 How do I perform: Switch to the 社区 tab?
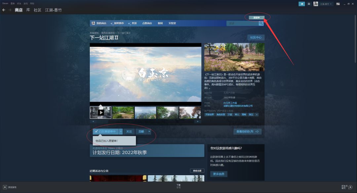[x=37, y=10]
